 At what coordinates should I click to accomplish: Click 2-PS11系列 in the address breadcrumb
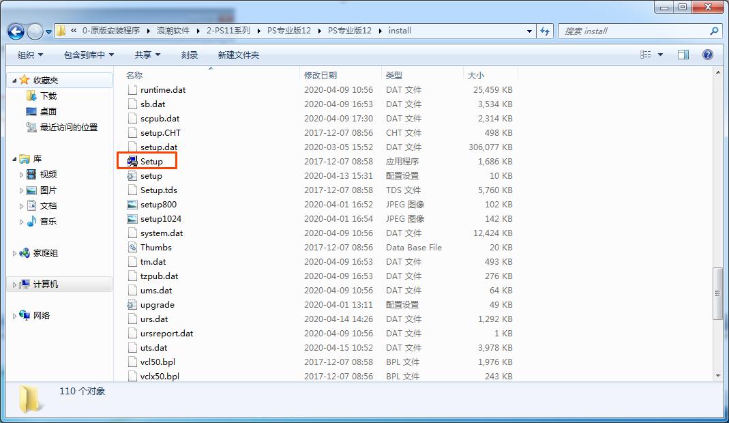coord(228,31)
